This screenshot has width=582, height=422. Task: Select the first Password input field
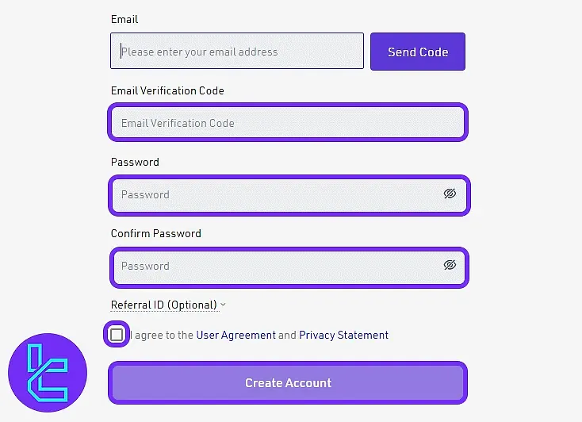coord(289,195)
